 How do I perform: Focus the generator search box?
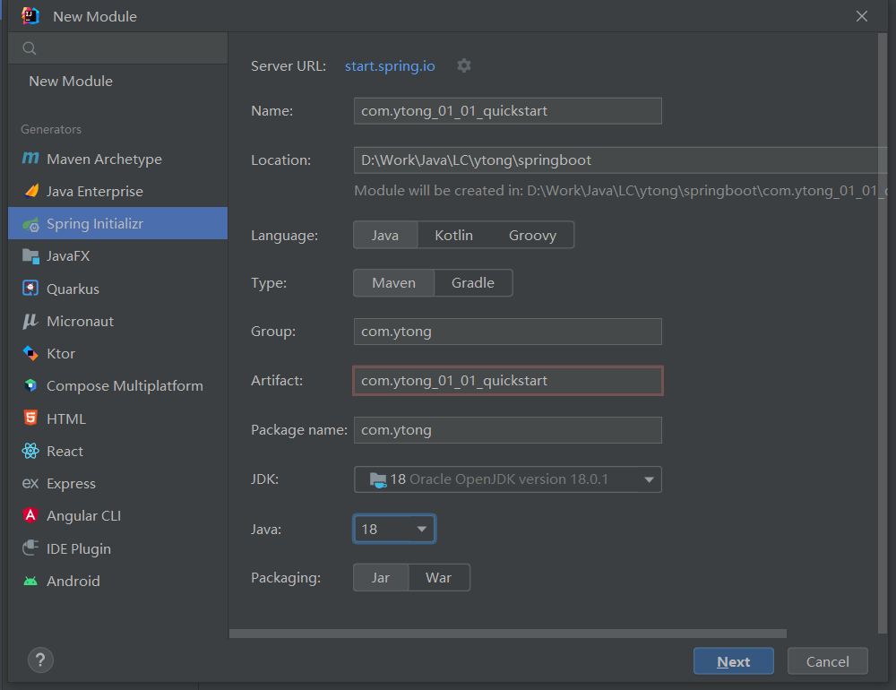coord(117,48)
